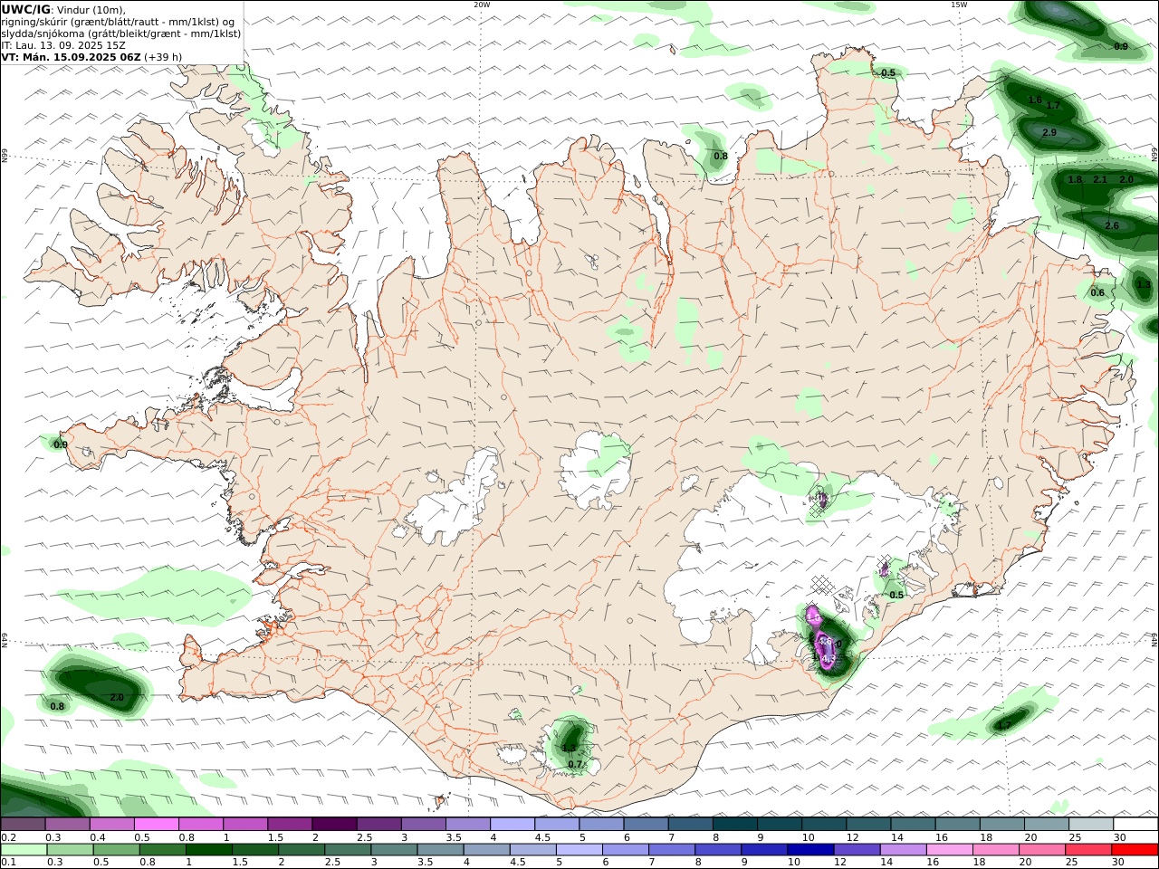The width and height of the screenshot is (1159, 869).
Task: Select the light pink 16 mm rain swatch
Action: 949,850
